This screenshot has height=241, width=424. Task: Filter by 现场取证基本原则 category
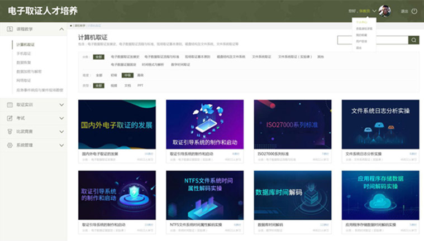(x=197, y=57)
